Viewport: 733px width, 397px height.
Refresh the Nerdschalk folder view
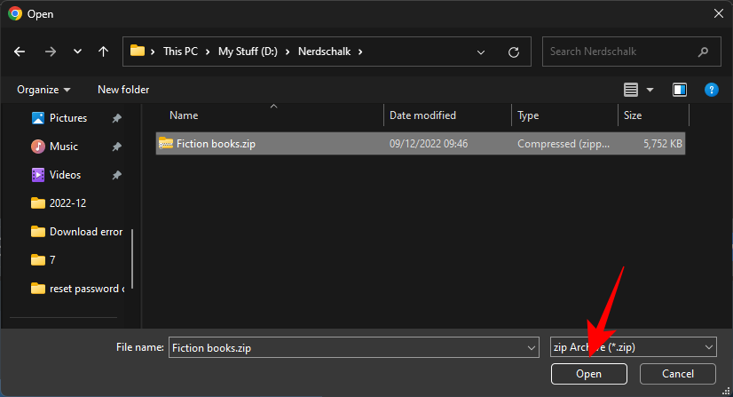coord(513,52)
